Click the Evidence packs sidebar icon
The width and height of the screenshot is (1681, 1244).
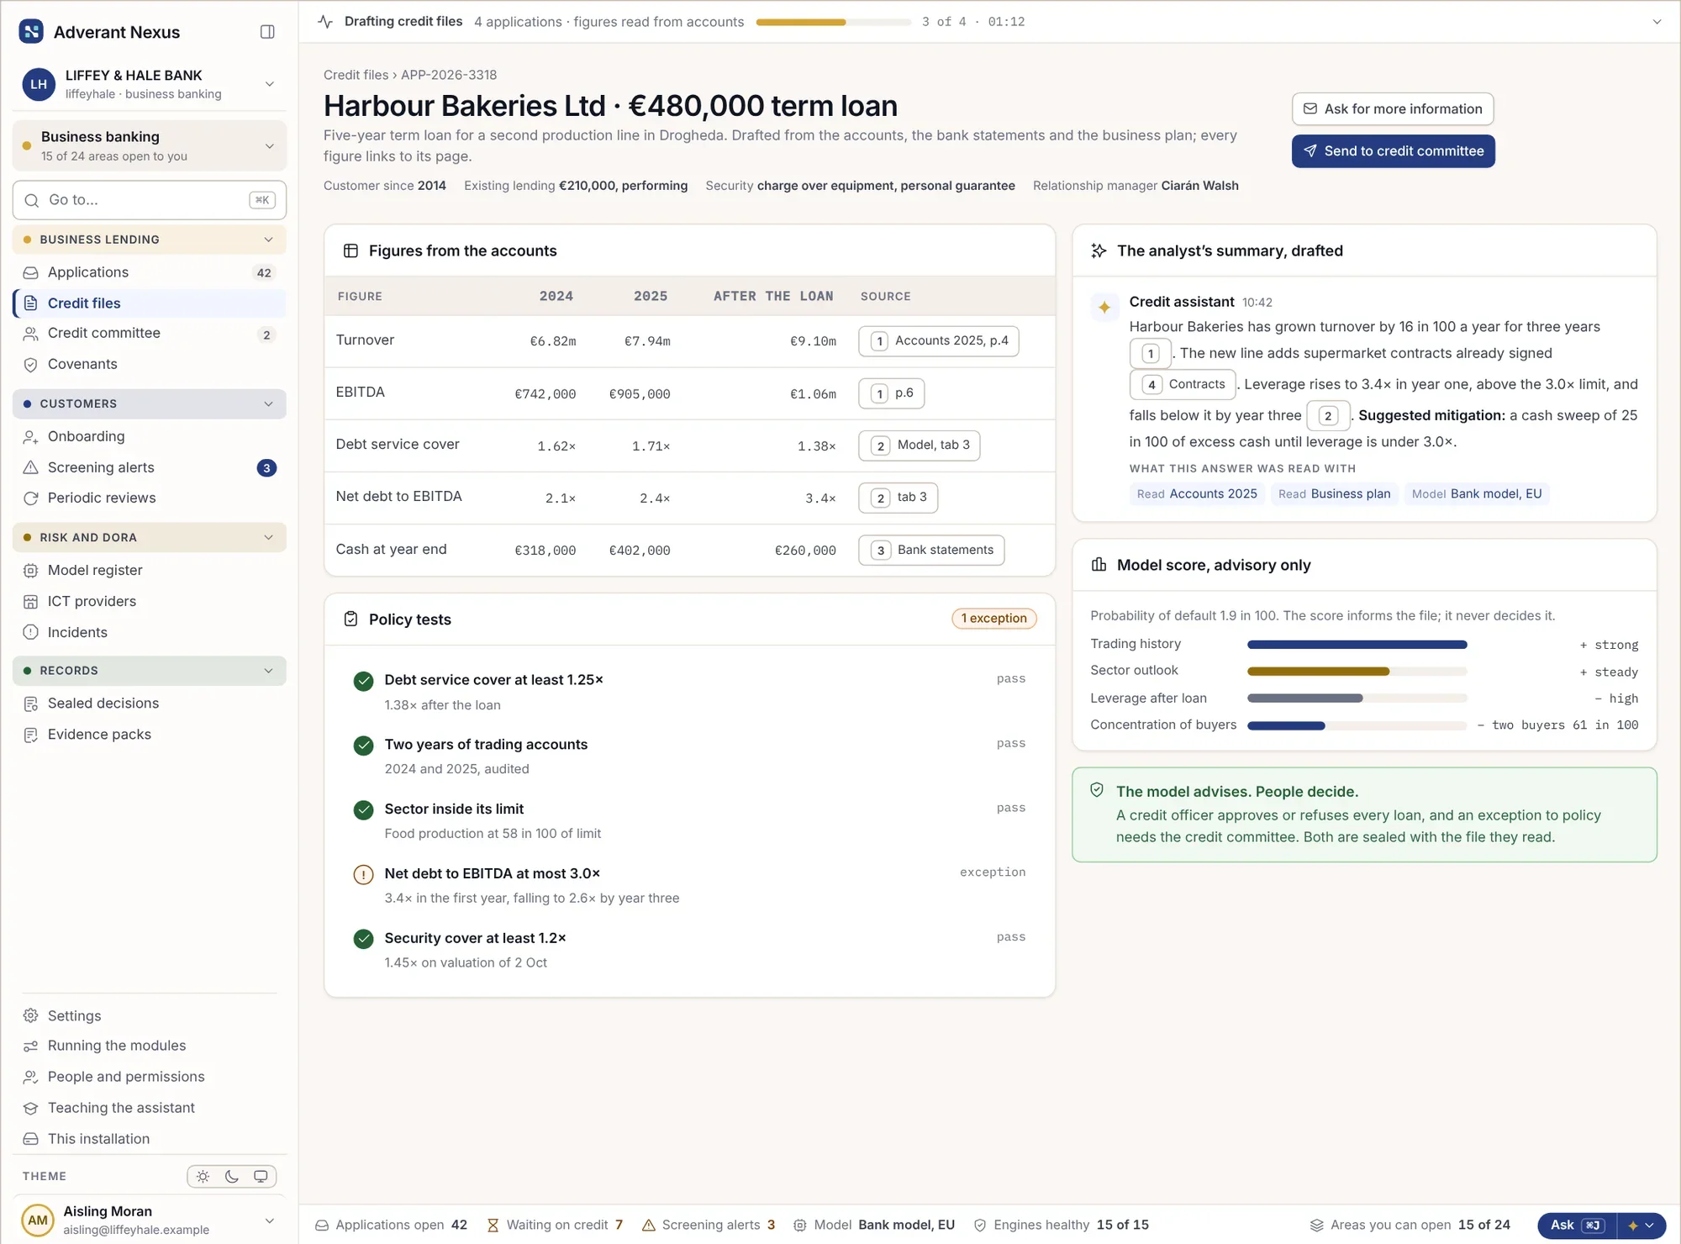31,735
